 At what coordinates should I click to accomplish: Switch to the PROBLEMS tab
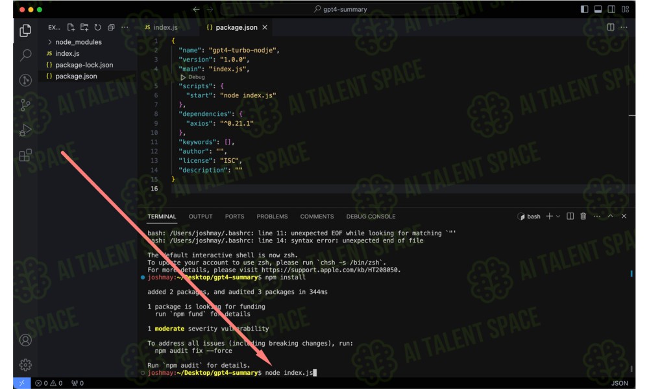tap(272, 217)
